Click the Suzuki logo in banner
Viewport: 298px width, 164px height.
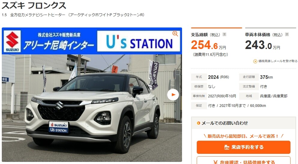[x=12, y=41]
